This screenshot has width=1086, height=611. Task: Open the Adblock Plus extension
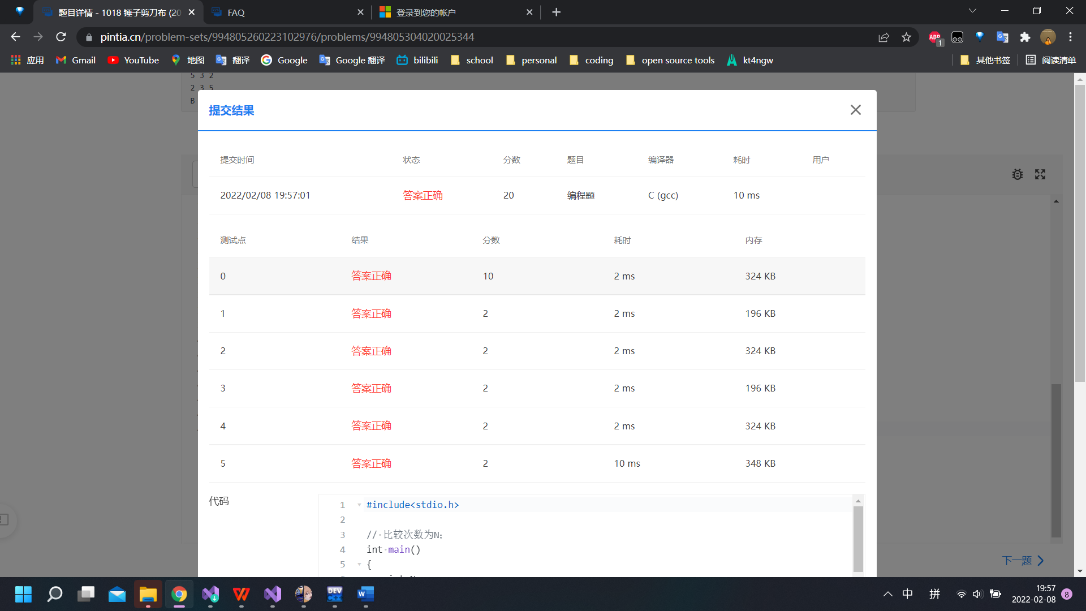pyautogui.click(x=934, y=37)
